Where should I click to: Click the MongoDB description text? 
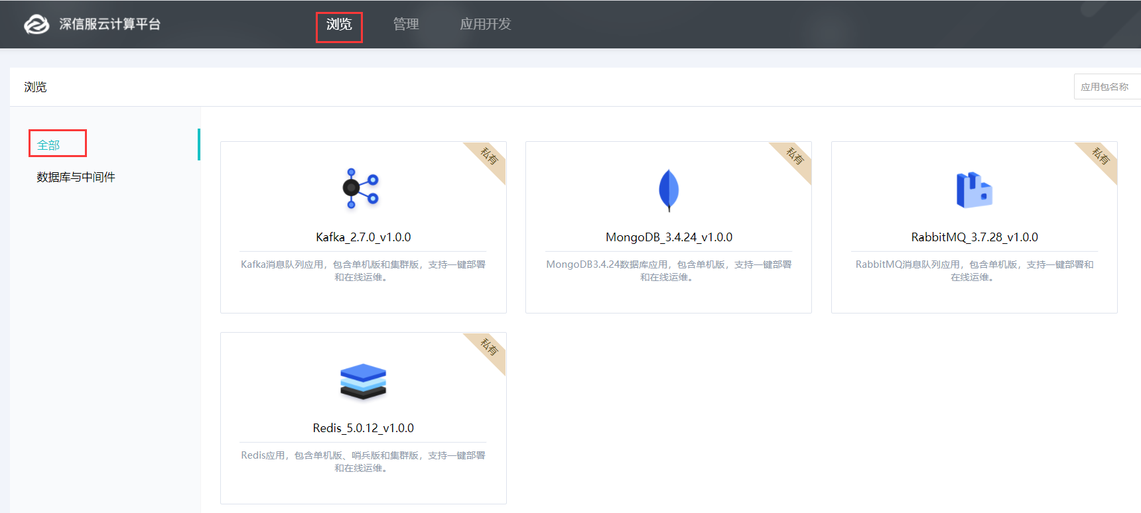[x=669, y=270]
